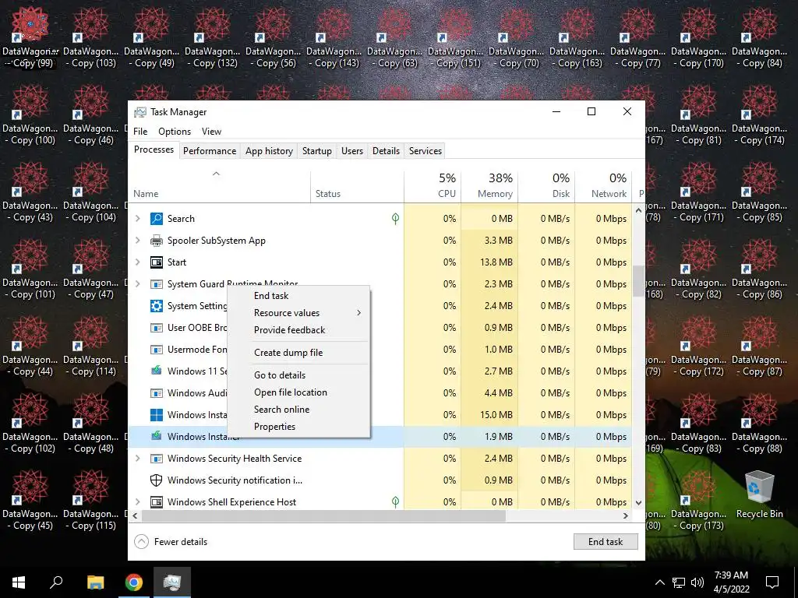Switch to the Services tab
This screenshot has width=798, height=598.
click(x=425, y=151)
